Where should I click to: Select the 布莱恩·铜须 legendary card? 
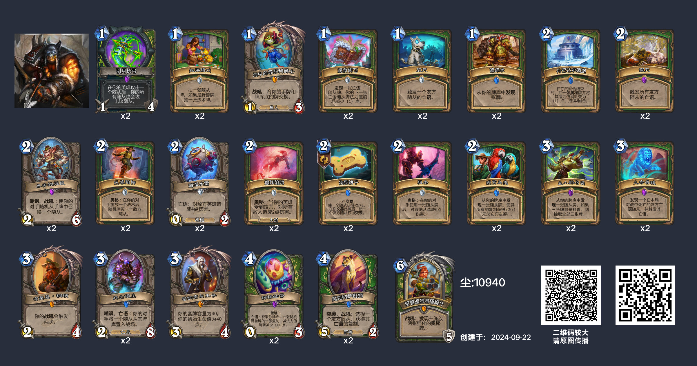(x=51, y=293)
